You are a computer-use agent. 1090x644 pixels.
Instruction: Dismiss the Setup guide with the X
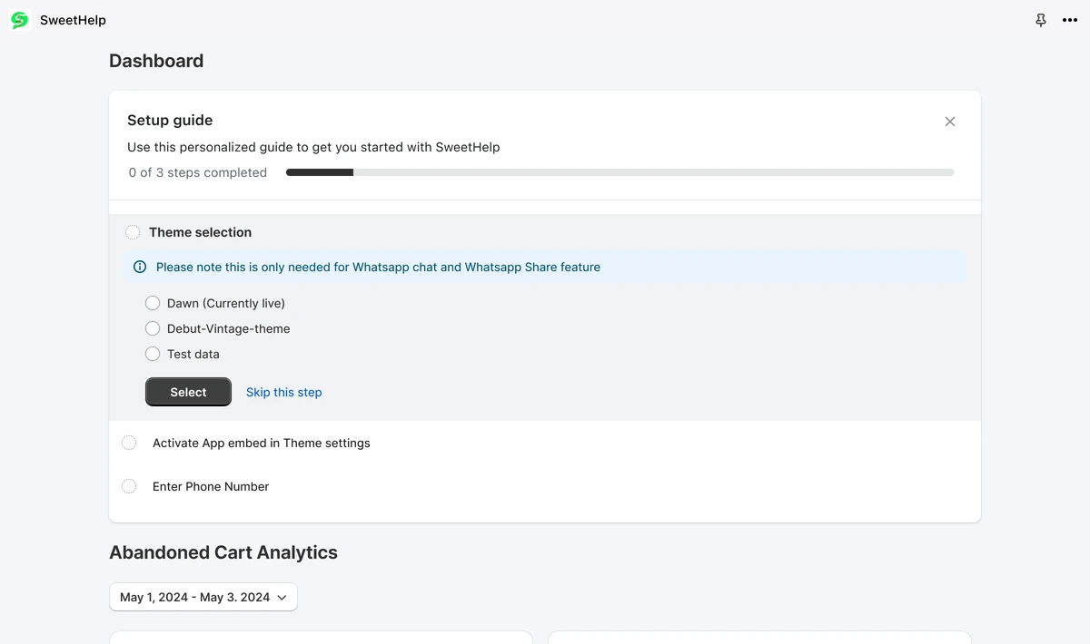point(950,122)
